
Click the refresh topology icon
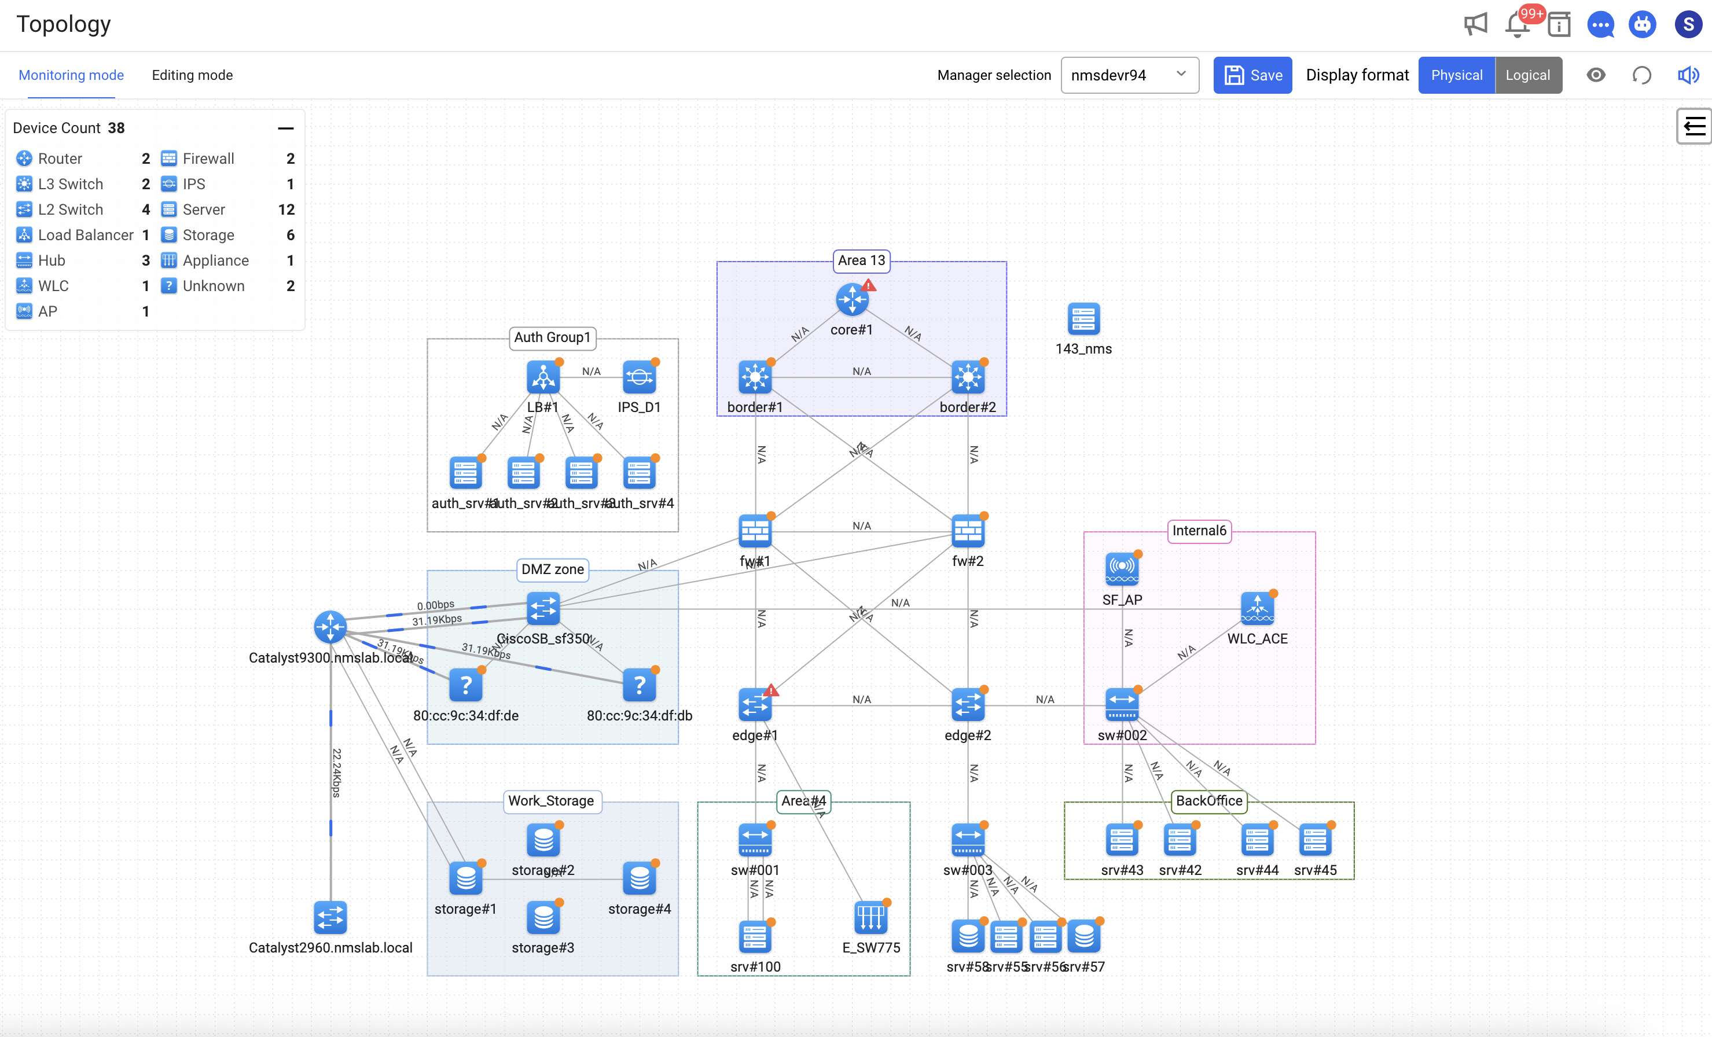[x=1641, y=75]
